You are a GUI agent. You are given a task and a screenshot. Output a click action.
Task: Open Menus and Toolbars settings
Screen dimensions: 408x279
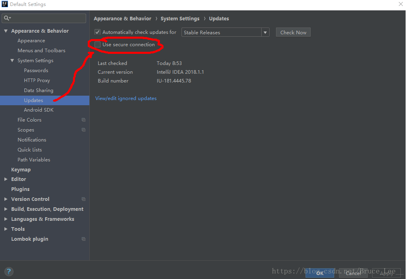[x=41, y=51]
